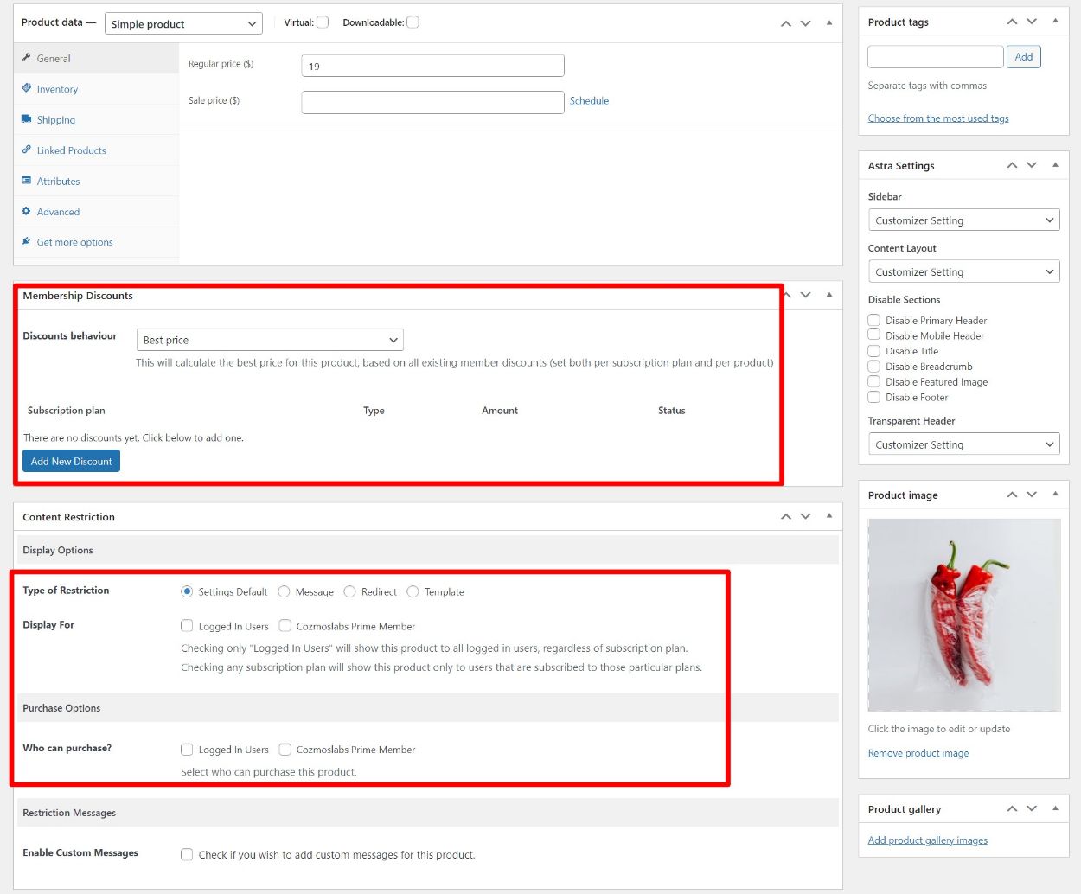Image resolution: width=1081 pixels, height=894 pixels.
Task: Check Who can purchase Cozmoslabs Prime Member
Action: (x=285, y=749)
